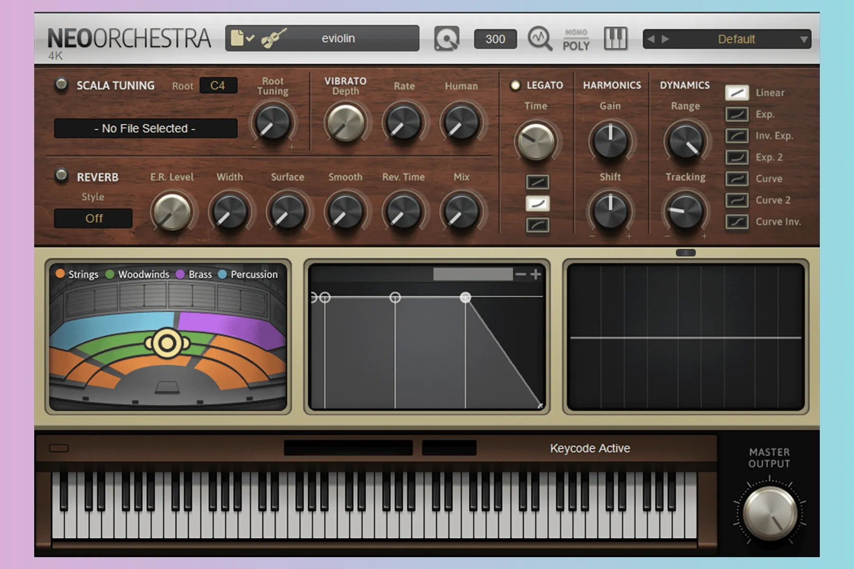This screenshot has height=569, width=854.
Task: Open the Root note C4 selector
Action: (218, 86)
